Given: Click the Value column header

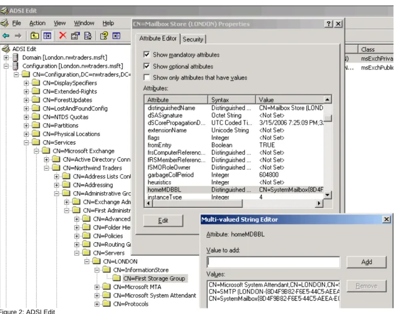Looking at the screenshot, I should (289, 99).
